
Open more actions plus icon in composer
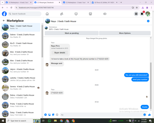[x=46, y=115]
